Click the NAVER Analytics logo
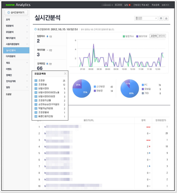 (x=18, y=5)
